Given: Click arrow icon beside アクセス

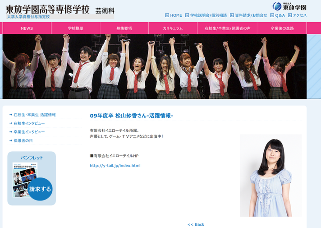Looking at the screenshot, I should tap(290, 15).
